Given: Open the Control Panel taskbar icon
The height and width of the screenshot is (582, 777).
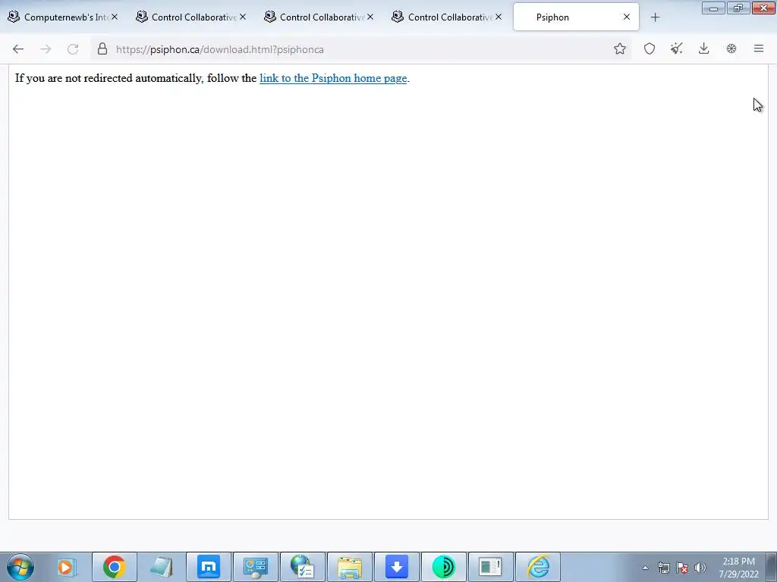Looking at the screenshot, I should [256, 567].
